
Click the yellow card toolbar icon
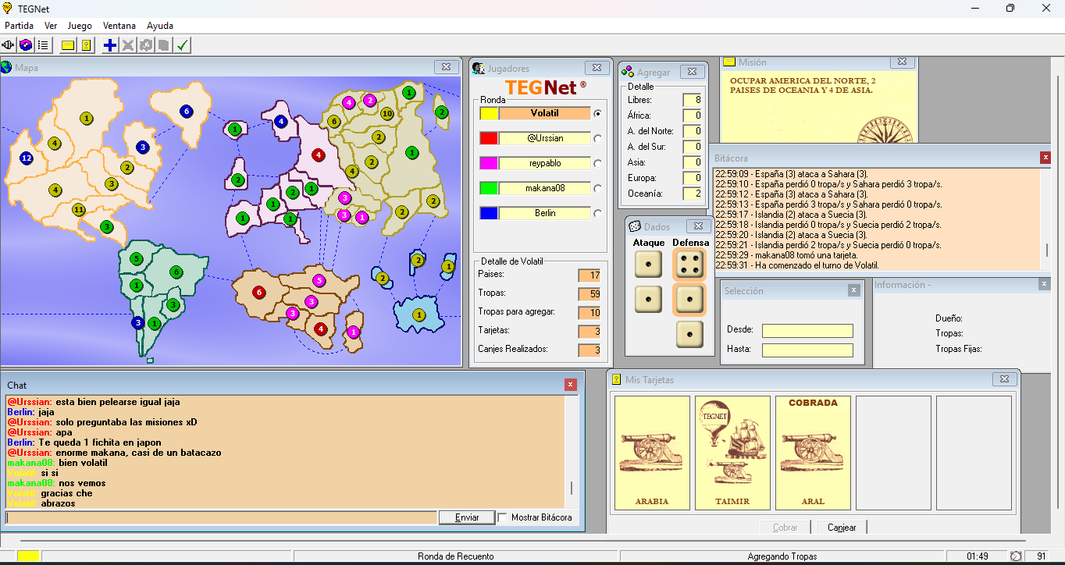click(x=86, y=45)
